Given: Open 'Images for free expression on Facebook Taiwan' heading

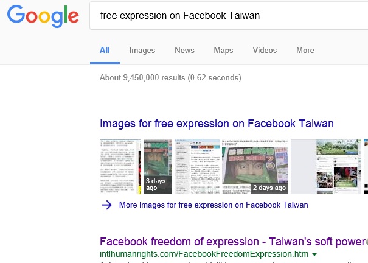Looking at the screenshot, I should pos(217,124).
